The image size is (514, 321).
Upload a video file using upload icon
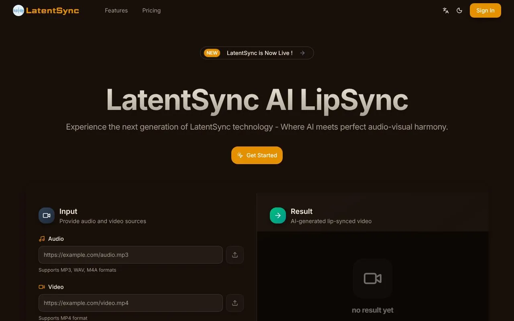(x=235, y=303)
